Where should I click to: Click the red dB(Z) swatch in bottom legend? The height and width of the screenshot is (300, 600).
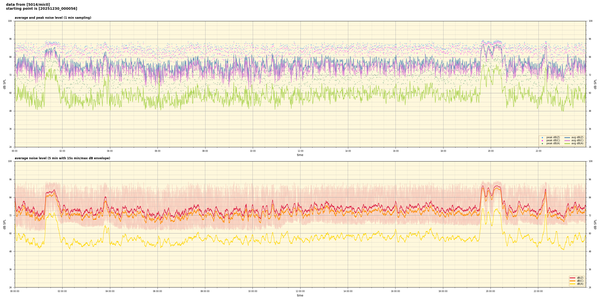tap(572, 278)
